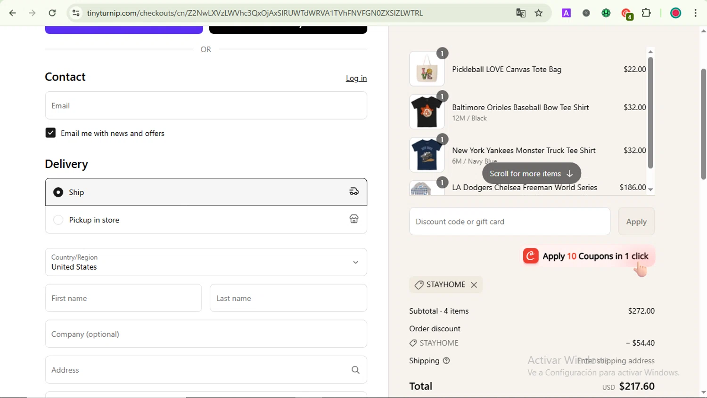The height and width of the screenshot is (398, 707).
Task: Click the address search magnifier icon
Action: coord(355,370)
